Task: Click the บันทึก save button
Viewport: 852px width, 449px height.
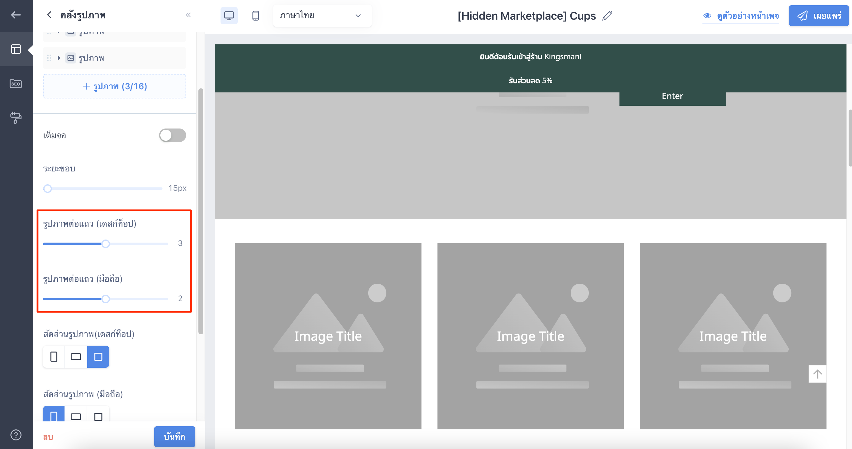Action: (175, 436)
